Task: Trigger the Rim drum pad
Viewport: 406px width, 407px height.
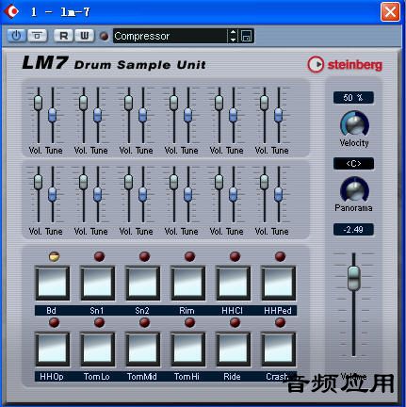Action: pos(187,284)
